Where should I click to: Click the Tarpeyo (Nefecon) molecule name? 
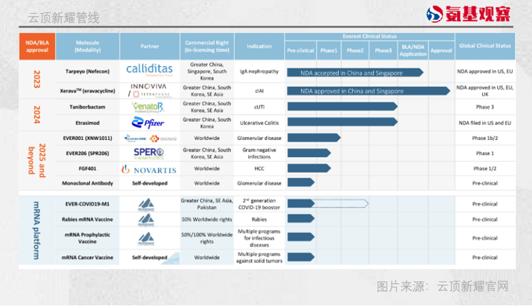pyautogui.click(x=87, y=71)
